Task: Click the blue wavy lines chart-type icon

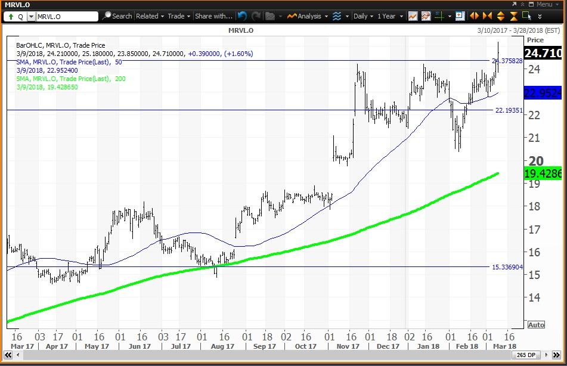Action: click(x=337, y=16)
